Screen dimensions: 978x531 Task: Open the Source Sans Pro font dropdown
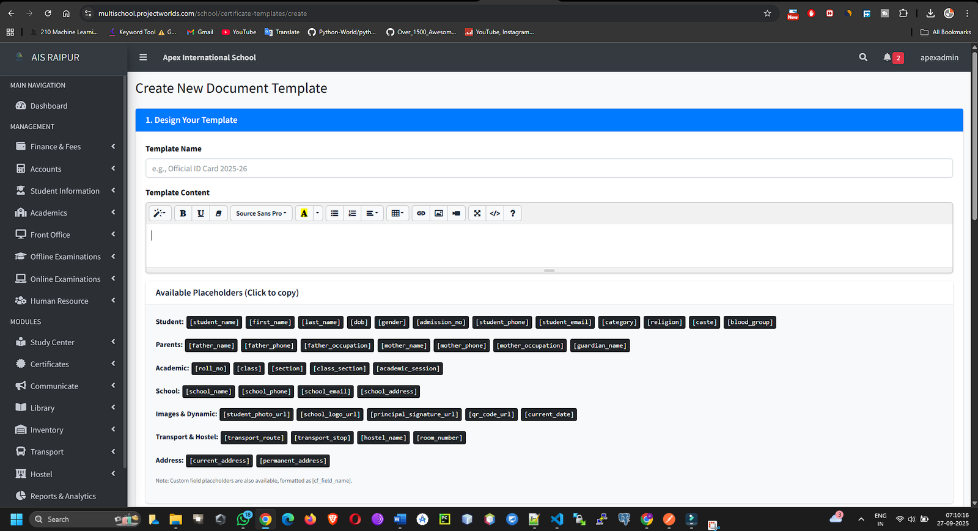pyautogui.click(x=261, y=213)
